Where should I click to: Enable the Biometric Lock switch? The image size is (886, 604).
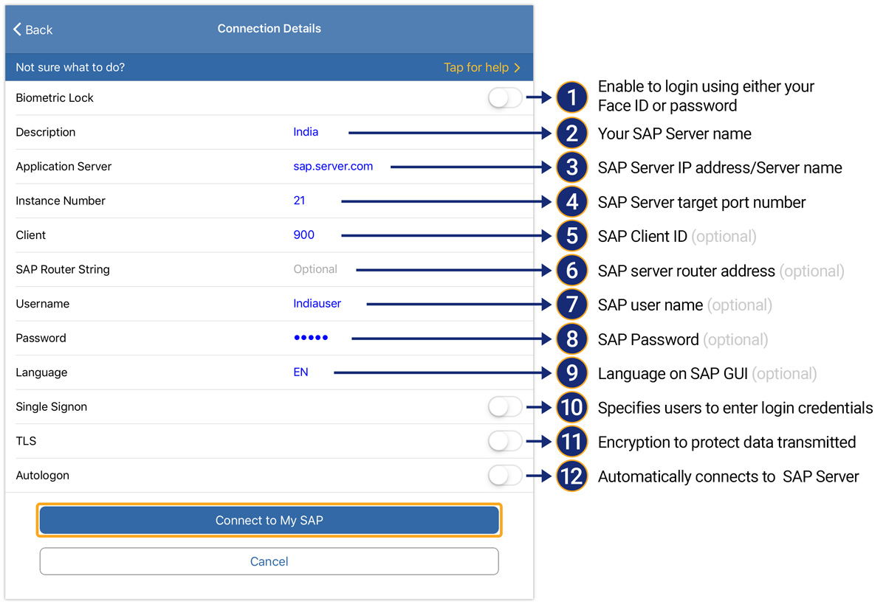(505, 97)
